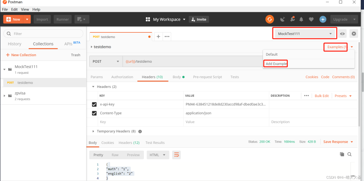Open the Presets dropdown

[x=343, y=96]
